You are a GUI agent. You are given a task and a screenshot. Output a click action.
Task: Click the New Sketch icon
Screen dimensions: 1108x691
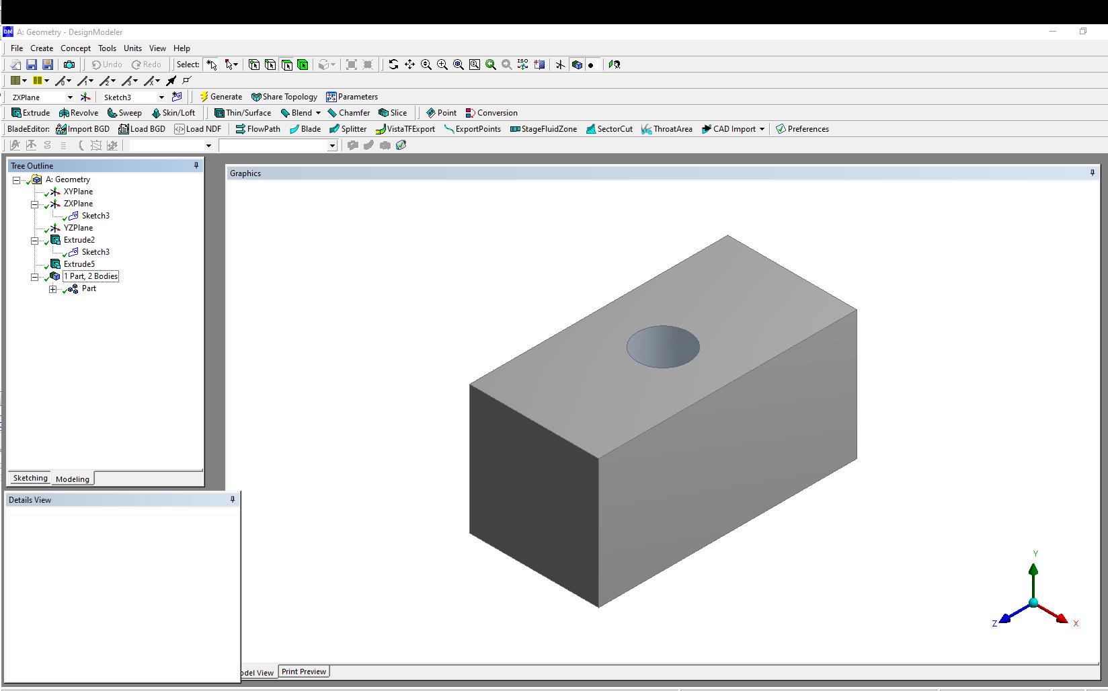click(x=177, y=97)
